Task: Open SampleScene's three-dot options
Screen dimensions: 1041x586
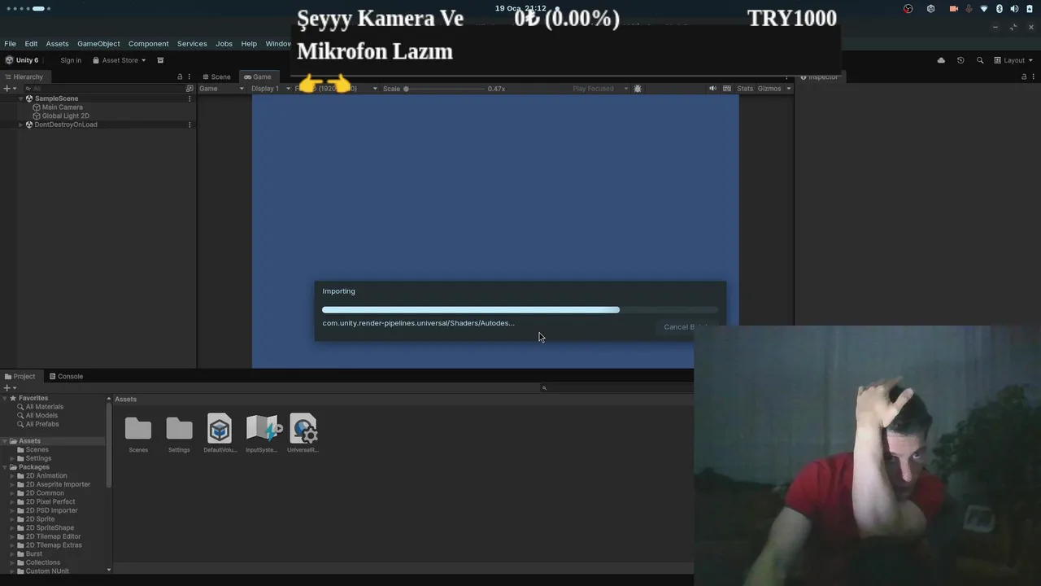Action: (x=189, y=98)
